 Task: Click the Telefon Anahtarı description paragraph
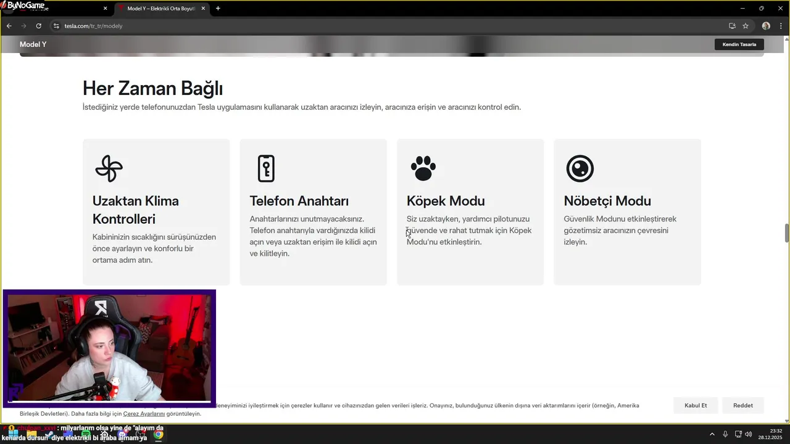click(x=313, y=236)
